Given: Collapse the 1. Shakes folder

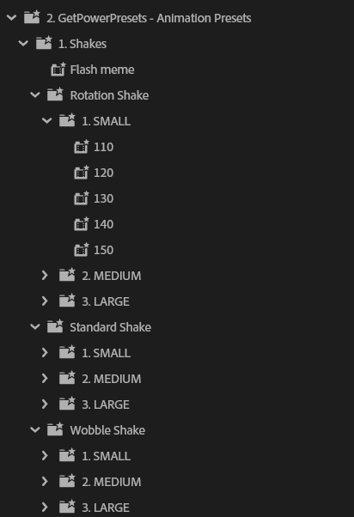Looking at the screenshot, I should [23, 43].
